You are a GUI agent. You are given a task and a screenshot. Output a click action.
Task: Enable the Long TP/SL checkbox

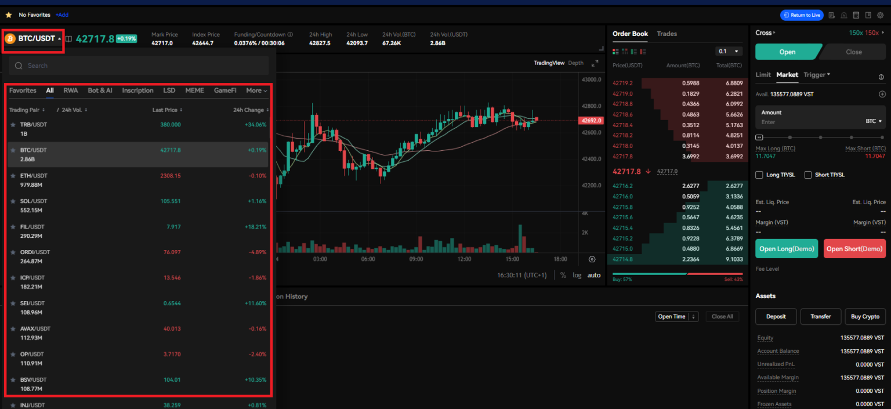point(759,175)
